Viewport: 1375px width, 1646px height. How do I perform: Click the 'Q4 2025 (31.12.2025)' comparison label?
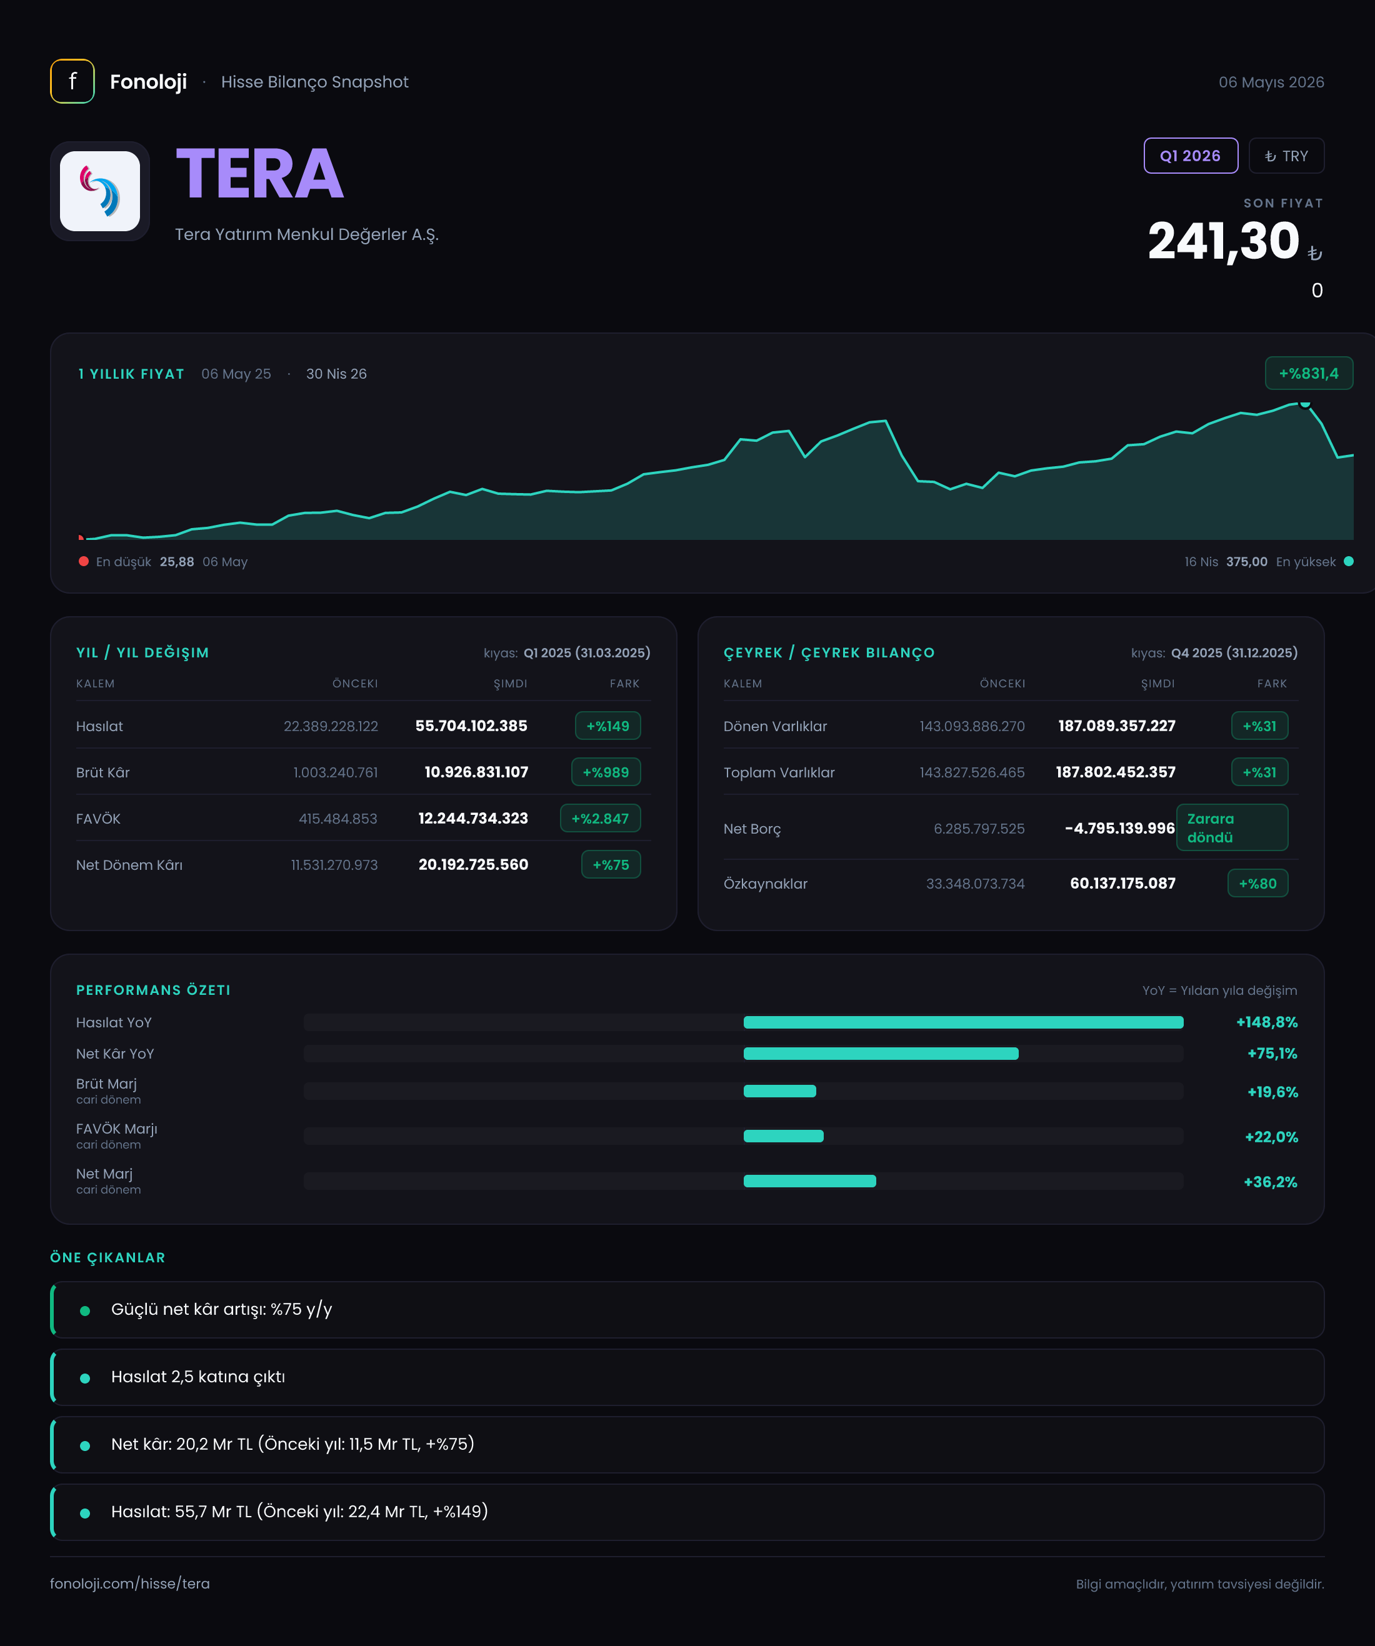(x=1234, y=653)
